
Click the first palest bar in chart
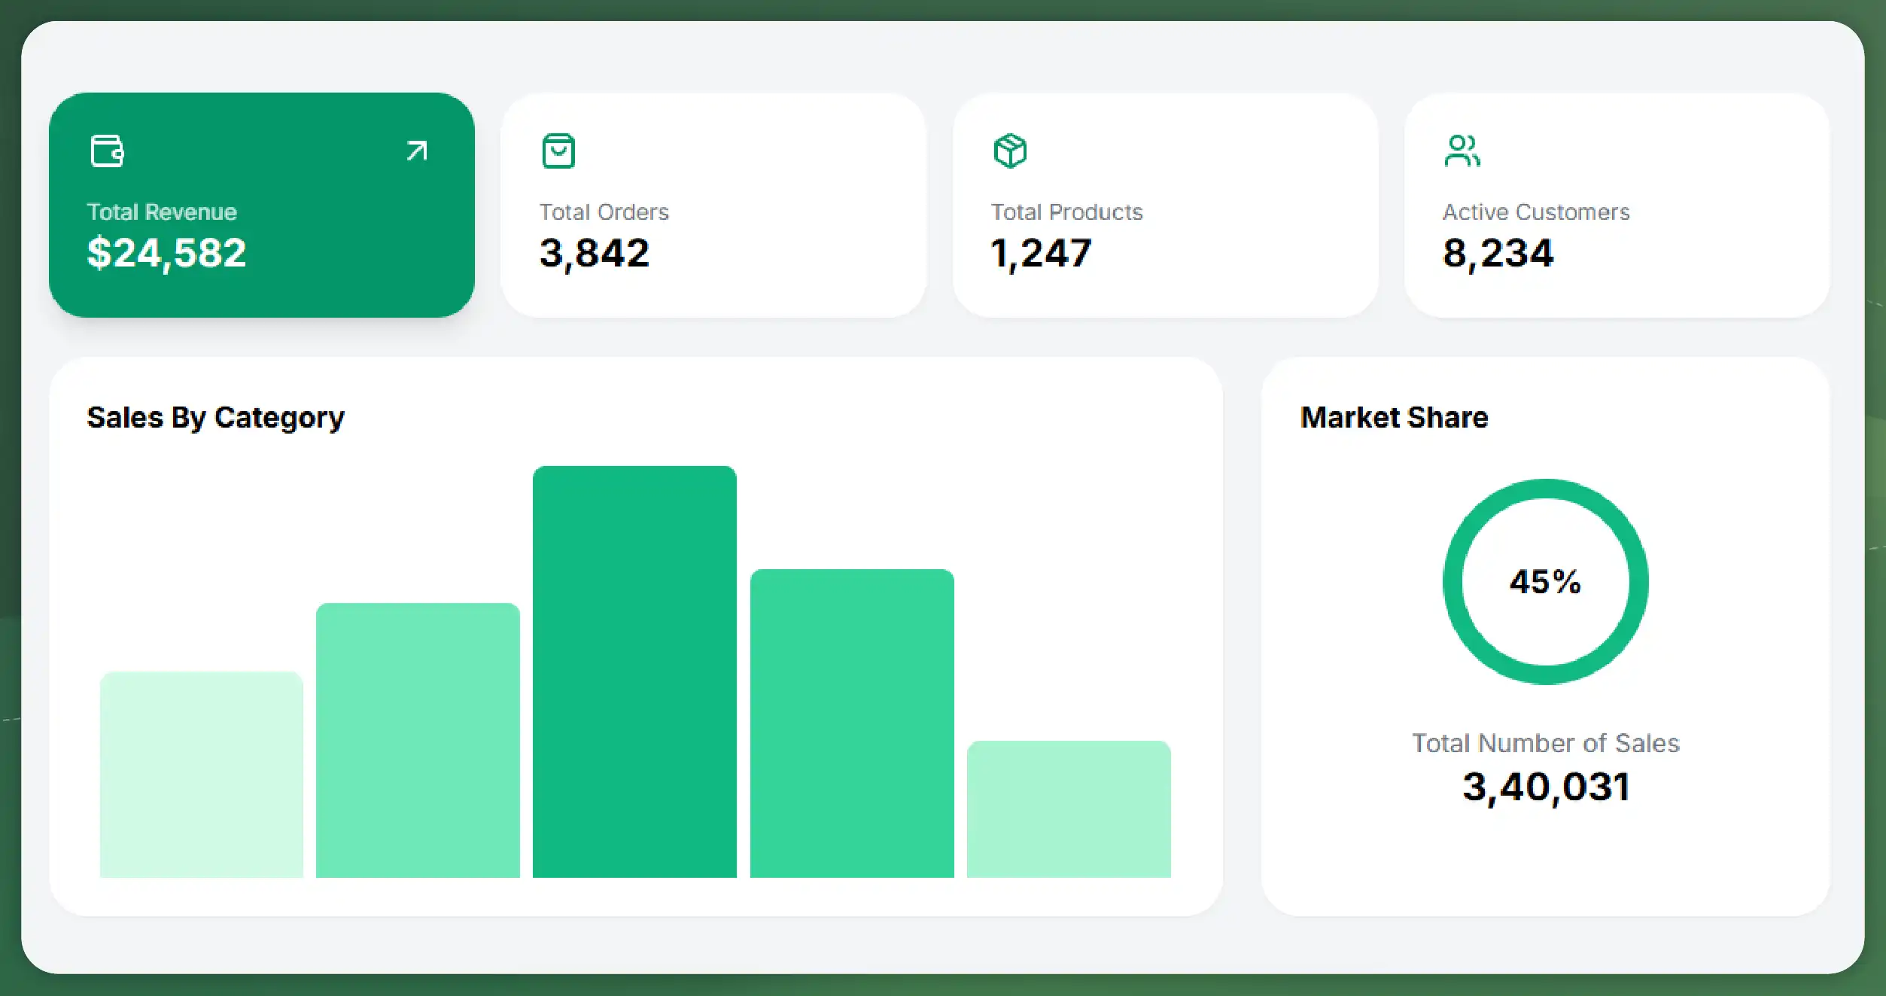tap(202, 775)
